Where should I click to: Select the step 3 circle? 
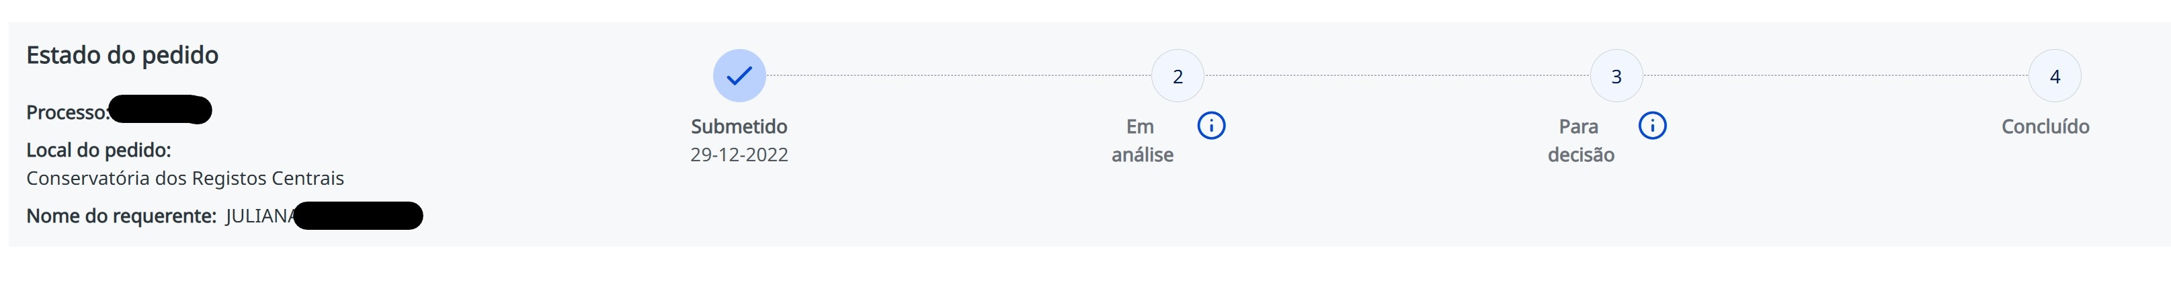click(x=1616, y=76)
